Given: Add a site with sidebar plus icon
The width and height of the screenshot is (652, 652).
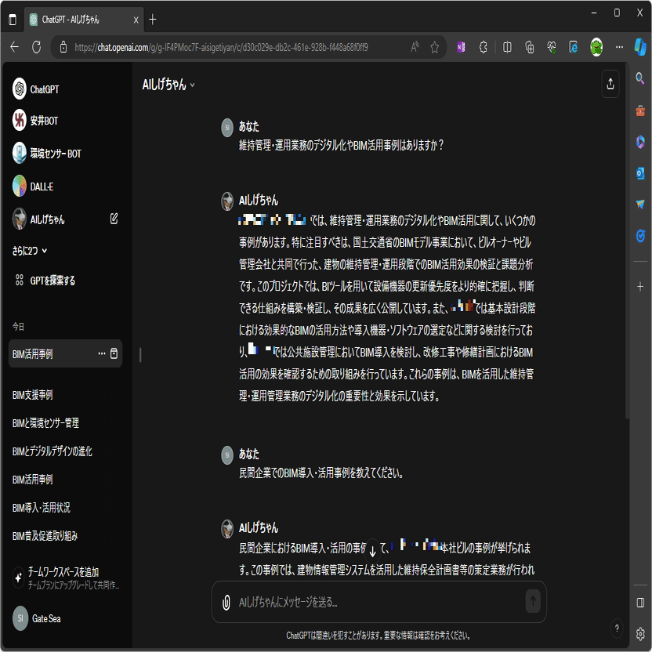Looking at the screenshot, I should pyautogui.click(x=640, y=286).
